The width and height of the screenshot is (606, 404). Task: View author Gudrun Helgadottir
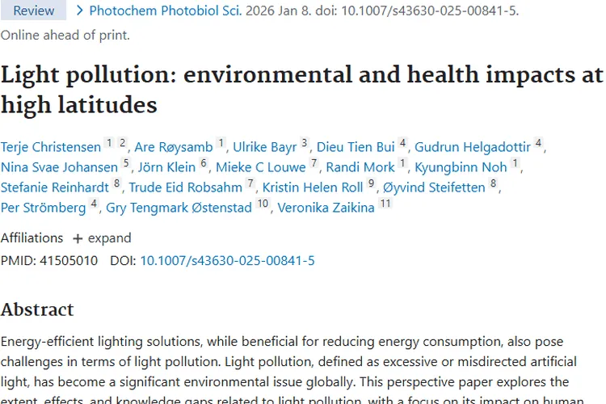pos(473,146)
